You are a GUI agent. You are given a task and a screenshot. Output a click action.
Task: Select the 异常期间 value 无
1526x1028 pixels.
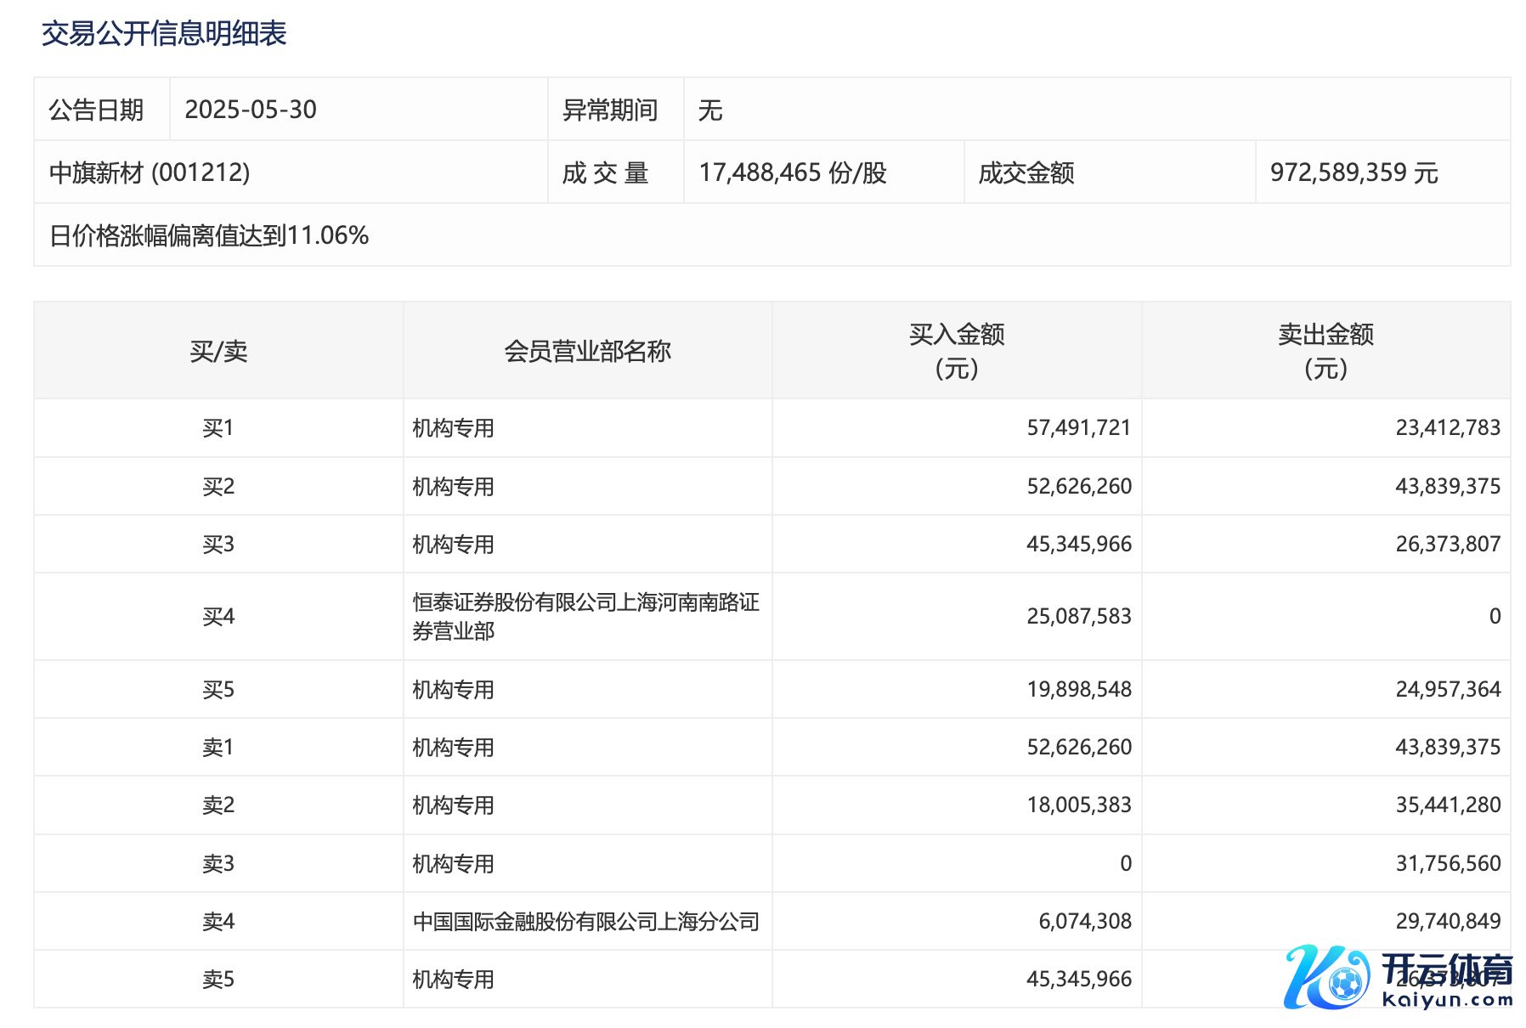click(710, 110)
